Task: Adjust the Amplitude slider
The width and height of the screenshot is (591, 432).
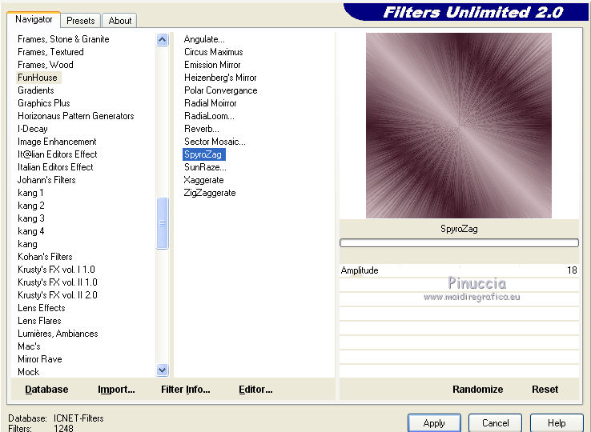Action: point(459,270)
